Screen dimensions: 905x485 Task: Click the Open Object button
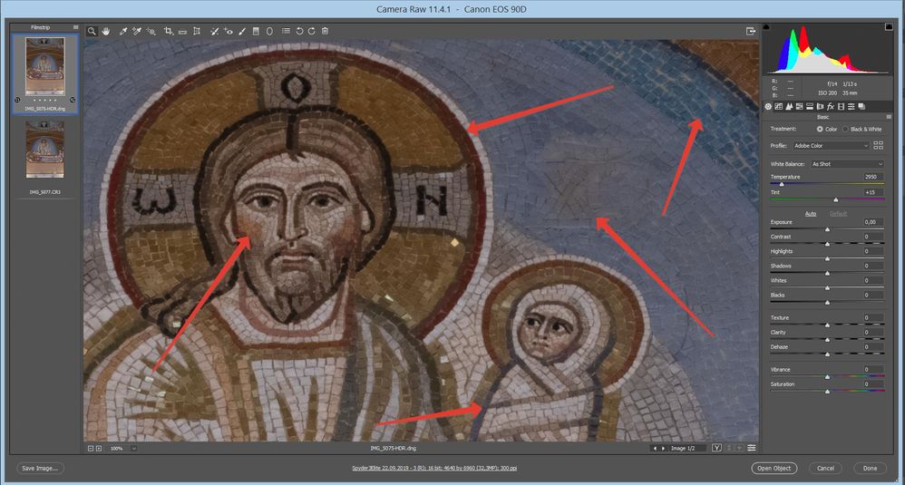pos(774,469)
